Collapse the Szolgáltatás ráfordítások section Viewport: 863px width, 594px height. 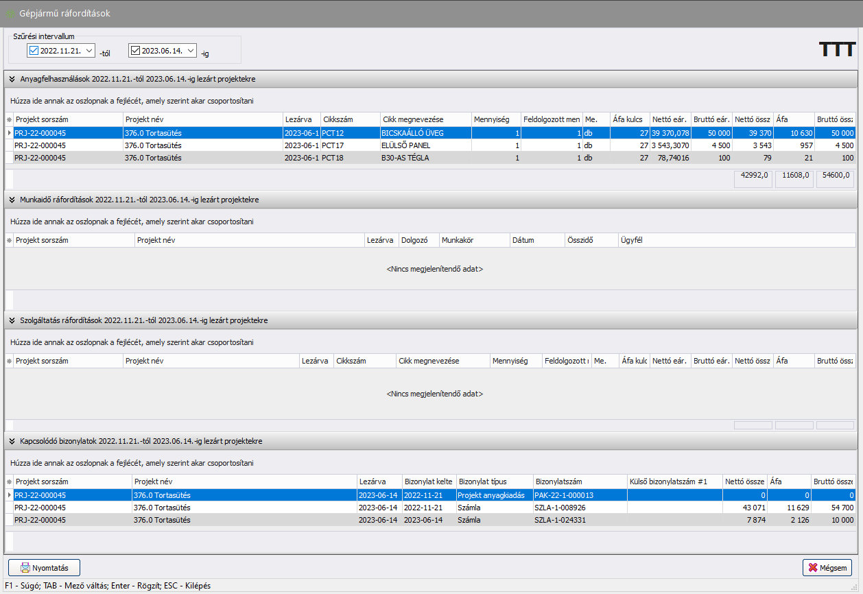(x=12, y=320)
